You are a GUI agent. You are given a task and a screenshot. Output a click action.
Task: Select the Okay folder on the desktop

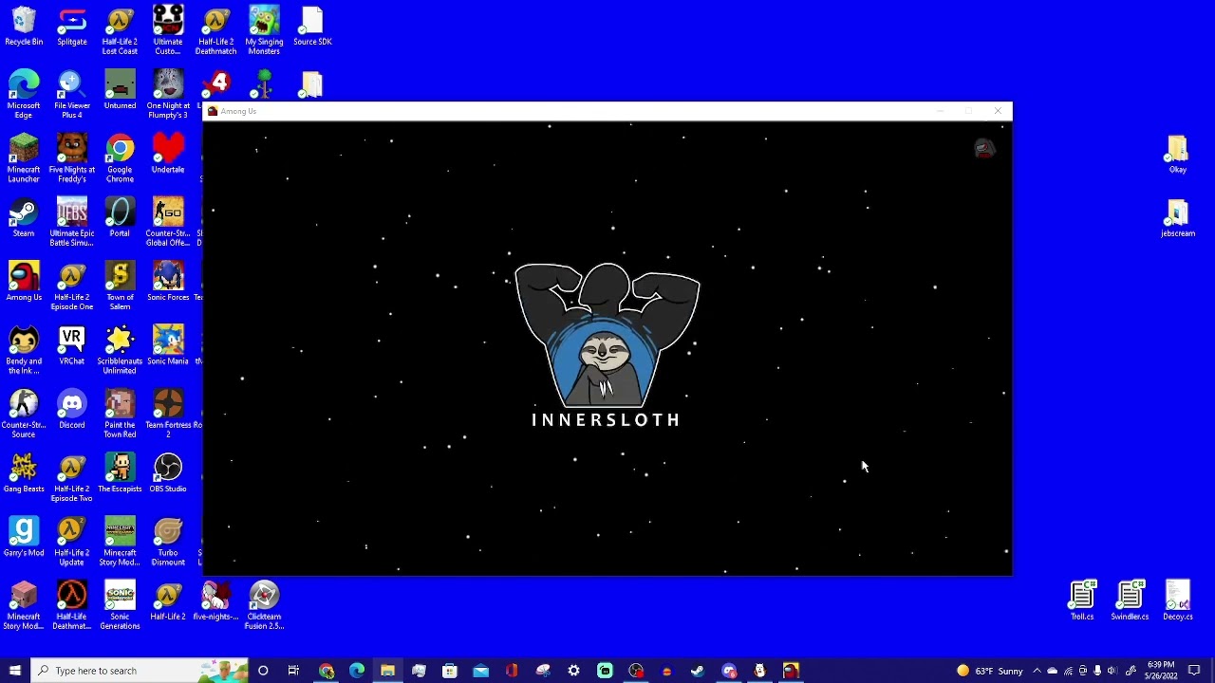(1177, 154)
